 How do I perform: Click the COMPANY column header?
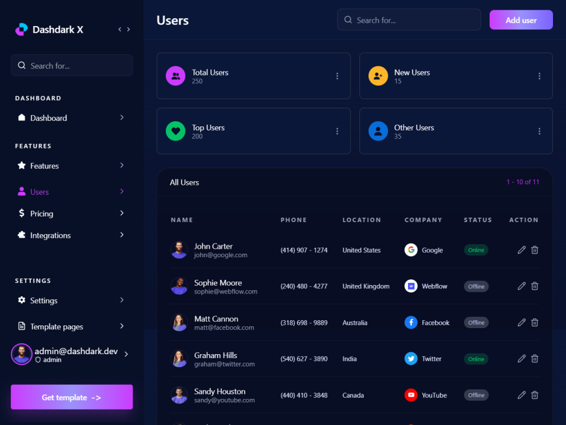tap(423, 220)
